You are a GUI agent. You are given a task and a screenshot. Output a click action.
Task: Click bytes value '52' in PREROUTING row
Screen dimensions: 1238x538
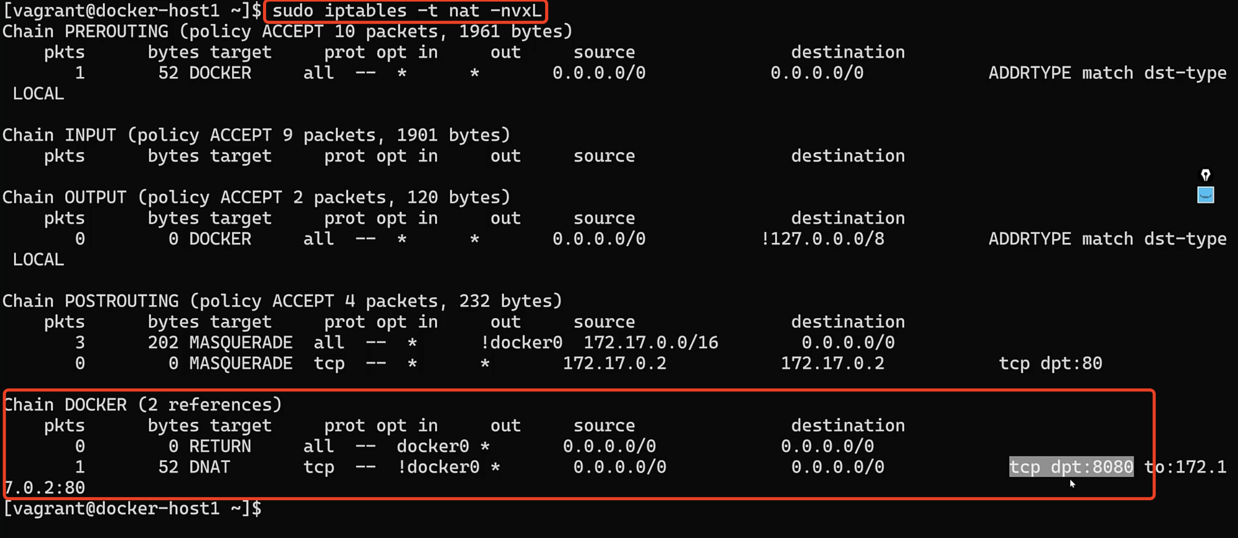click(x=168, y=73)
